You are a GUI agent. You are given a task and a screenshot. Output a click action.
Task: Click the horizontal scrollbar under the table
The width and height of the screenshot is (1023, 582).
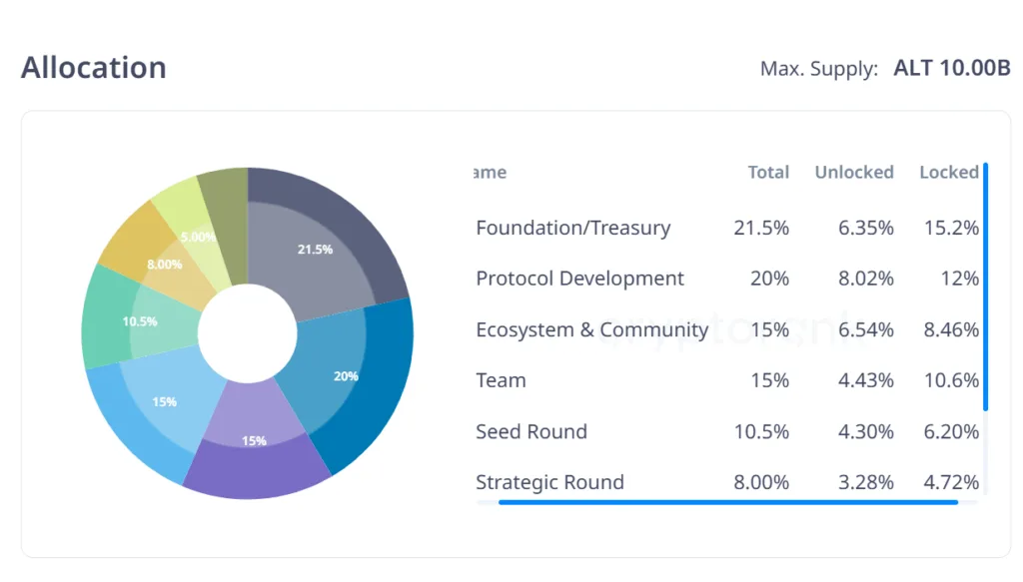[727, 501]
